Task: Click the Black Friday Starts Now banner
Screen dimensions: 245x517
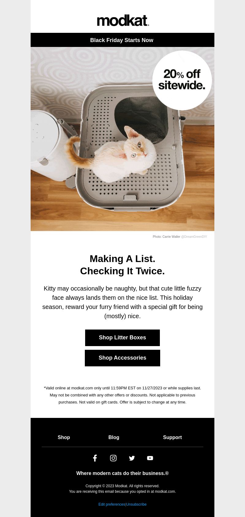Action: point(123,40)
